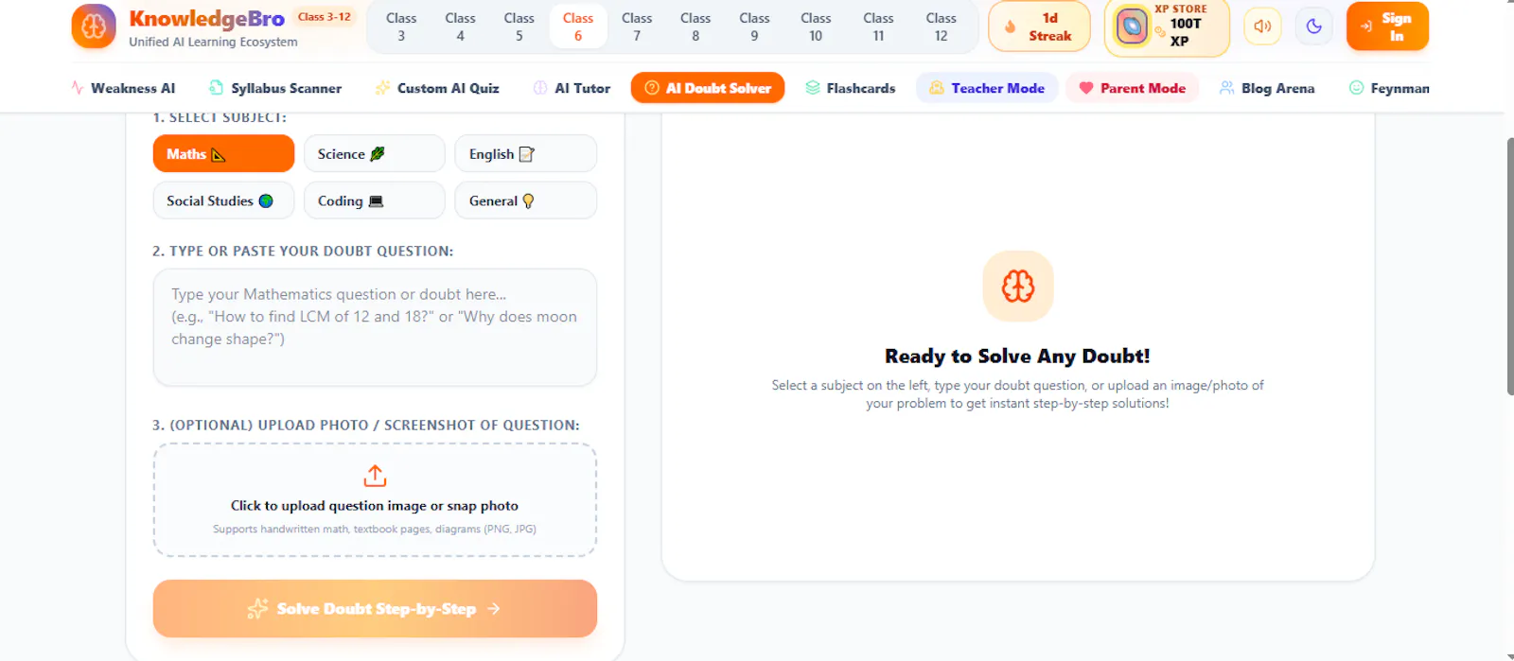Open Custom AI Quiz
The image size is (1514, 661).
coord(436,88)
